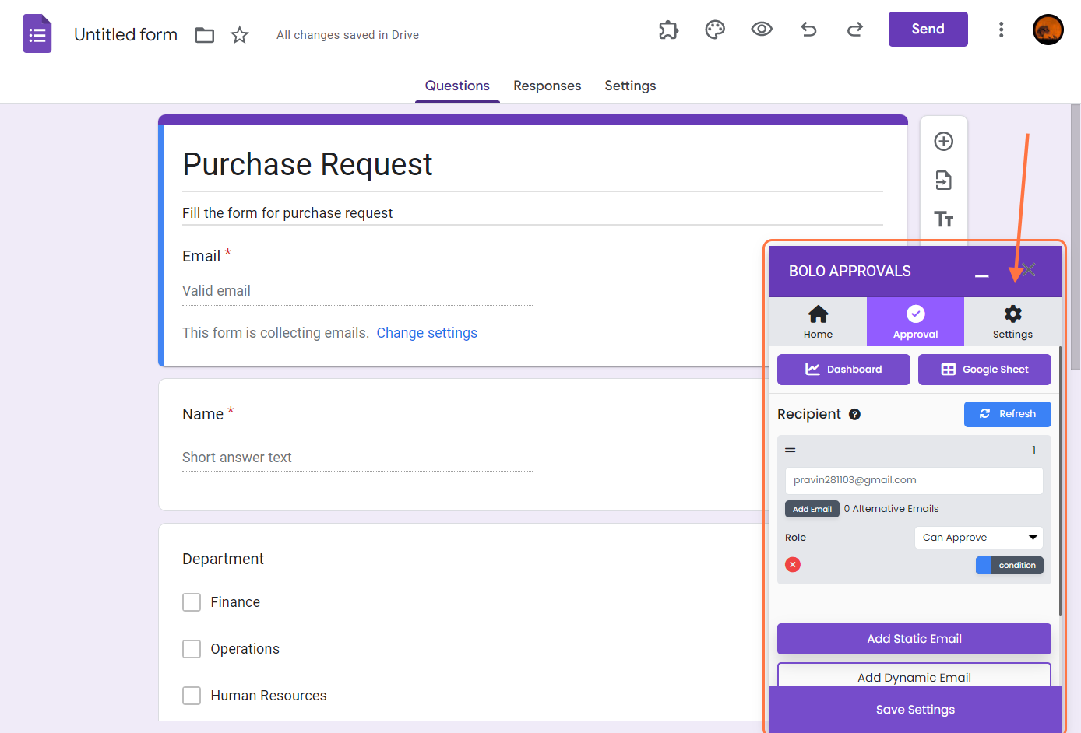
Task: Redo the last change
Action: tap(855, 30)
